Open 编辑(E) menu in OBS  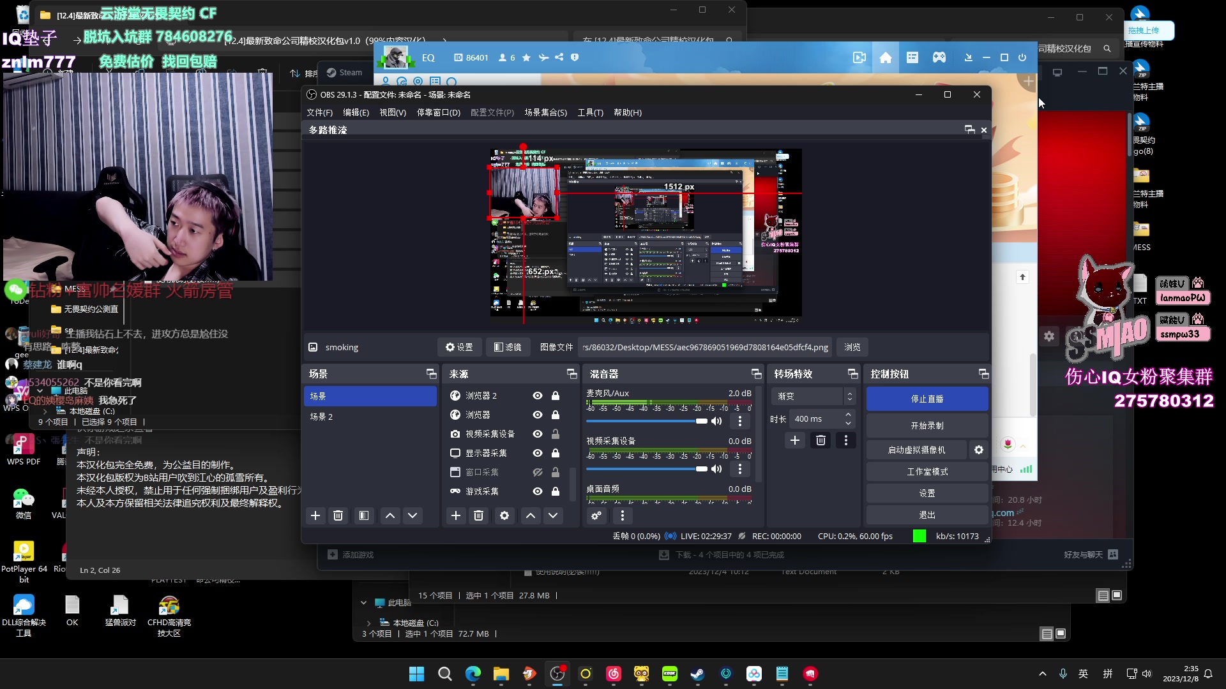tap(356, 112)
